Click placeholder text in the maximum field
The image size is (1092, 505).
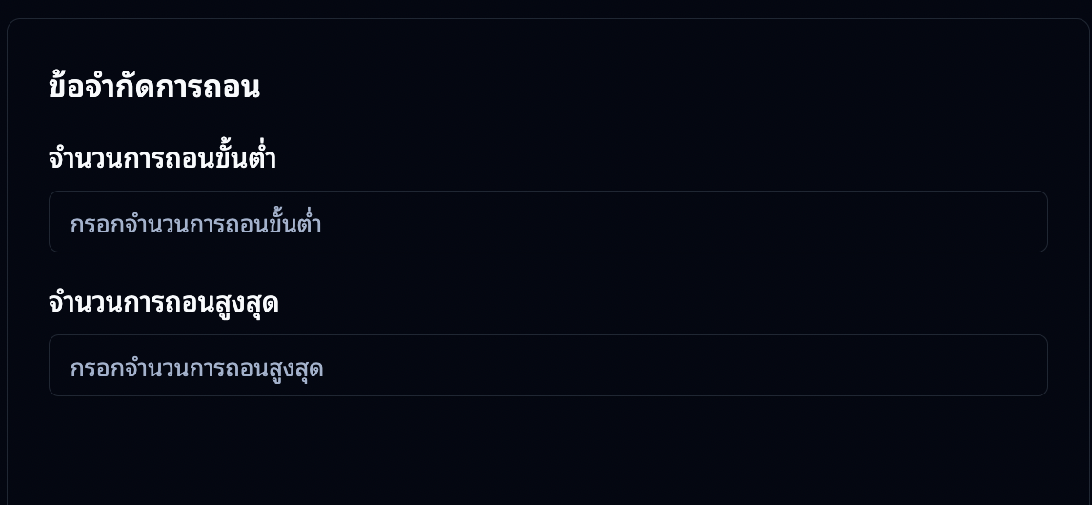[196, 369]
